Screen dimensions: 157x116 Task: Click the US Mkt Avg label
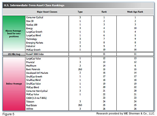[14, 54]
